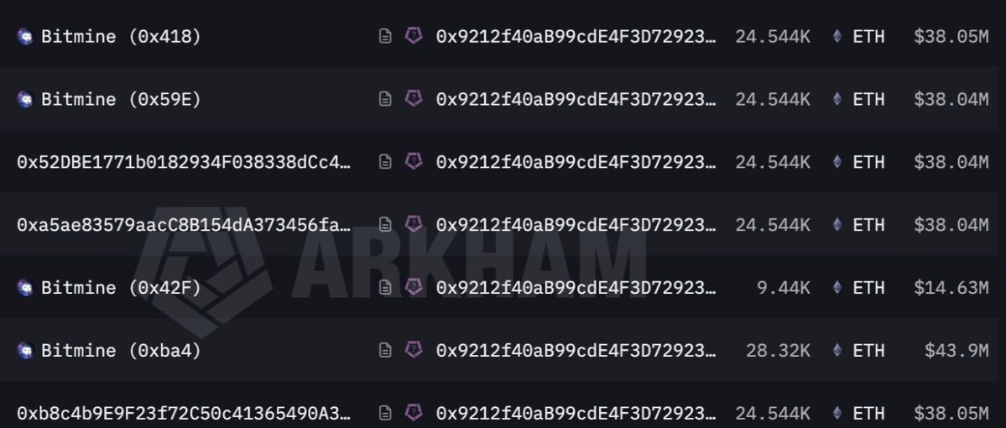Image resolution: width=1006 pixels, height=428 pixels.
Task: Open sender address 0xa5ae83579aacC8B154dA373456fa
Action: pos(184,225)
